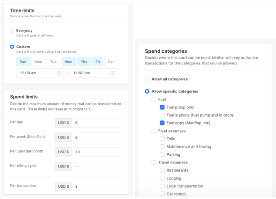Click the clock icon in end time field
This screenshot has height=199, width=276.
pos(112,73)
